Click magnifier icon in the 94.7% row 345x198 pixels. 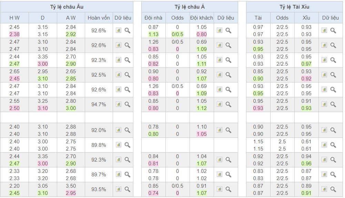128,104
